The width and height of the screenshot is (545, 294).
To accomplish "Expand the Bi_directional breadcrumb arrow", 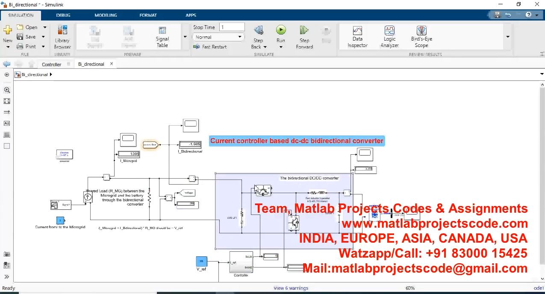I will point(51,74).
